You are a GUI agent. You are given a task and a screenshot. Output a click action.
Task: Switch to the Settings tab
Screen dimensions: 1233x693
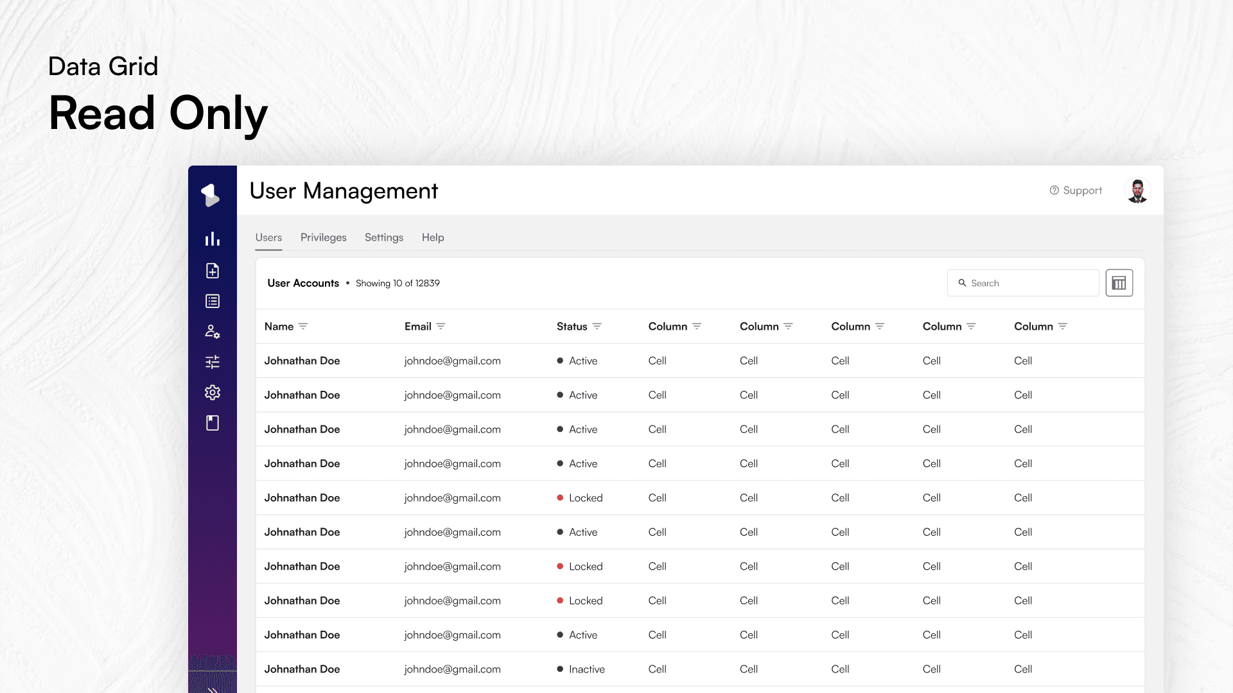384,237
